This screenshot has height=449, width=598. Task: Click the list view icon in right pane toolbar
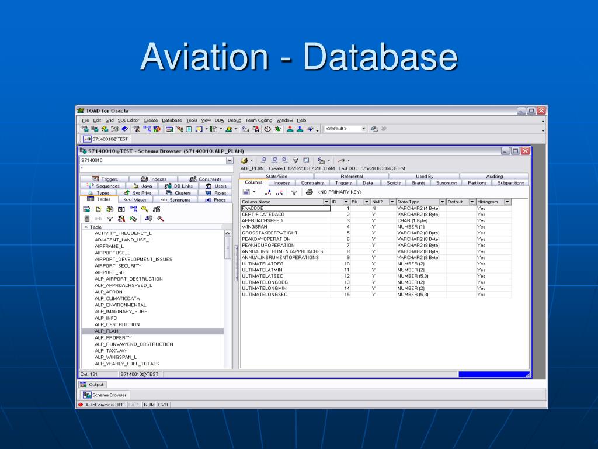[306, 160]
